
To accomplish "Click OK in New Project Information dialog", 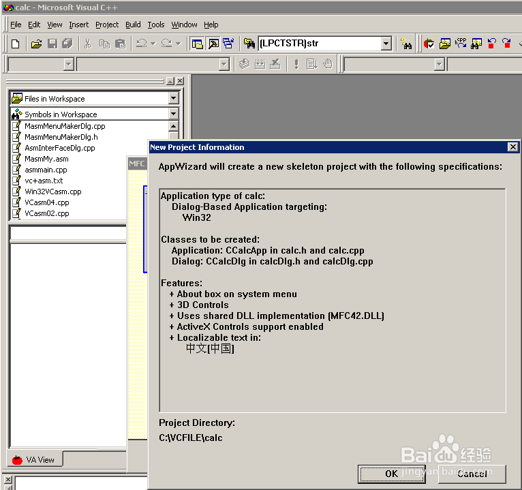I will 391,474.
